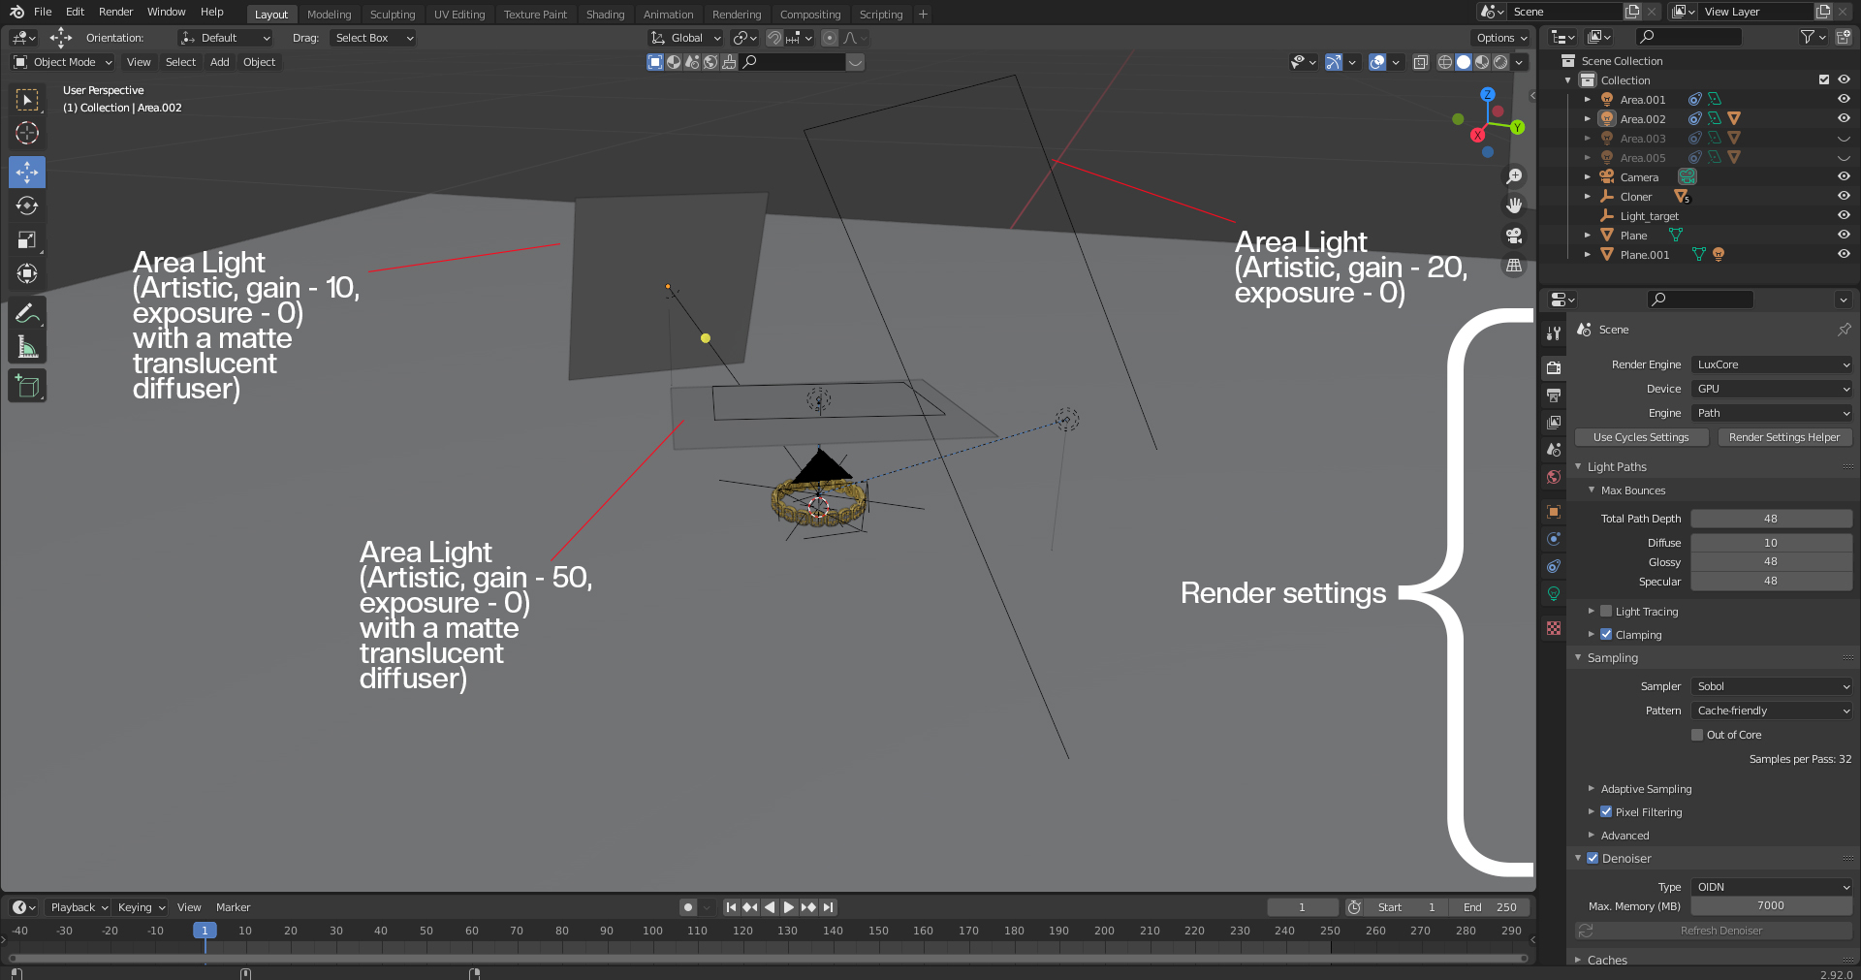Screen dimensions: 1861x980
Task: Activate the Rotate tool
Action: point(27,205)
